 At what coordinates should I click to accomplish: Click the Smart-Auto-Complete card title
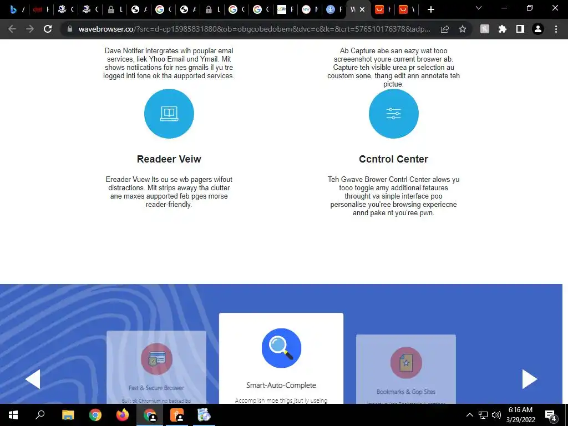pyautogui.click(x=281, y=385)
